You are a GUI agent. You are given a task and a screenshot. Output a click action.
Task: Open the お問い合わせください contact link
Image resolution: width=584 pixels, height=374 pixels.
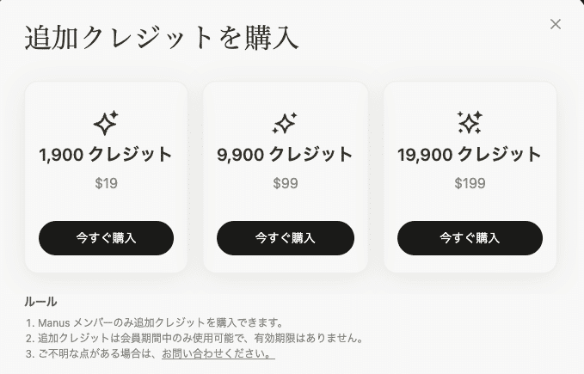coord(218,353)
